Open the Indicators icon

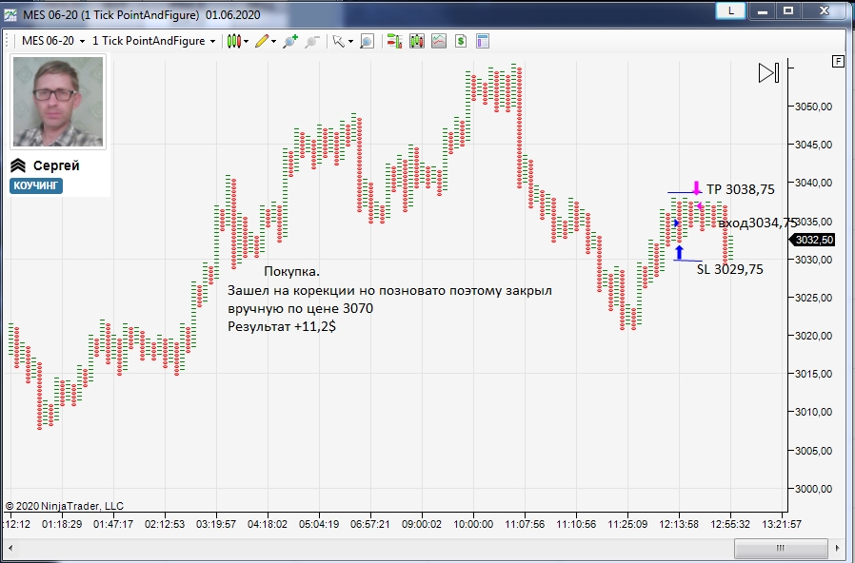(x=439, y=41)
